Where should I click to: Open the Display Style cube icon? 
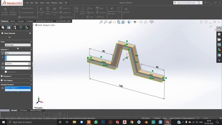coord(129,22)
